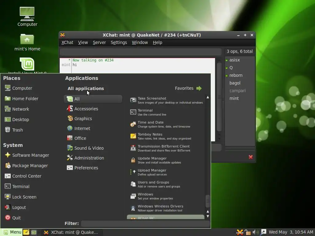Screen dimensions: 315x236
Task: Click XChat tray icon
Action: [x=240, y=232]
